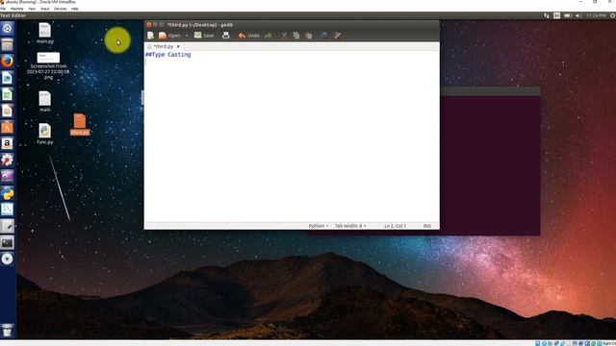Select the *third.py document tab

point(164,46)
